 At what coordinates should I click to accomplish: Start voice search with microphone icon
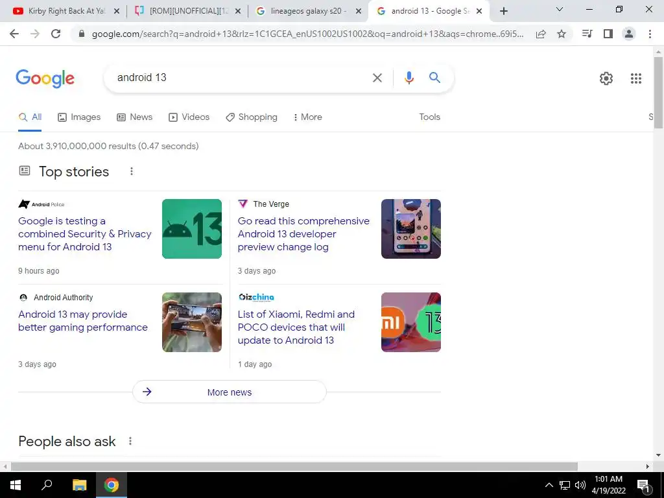coord(409,78)
